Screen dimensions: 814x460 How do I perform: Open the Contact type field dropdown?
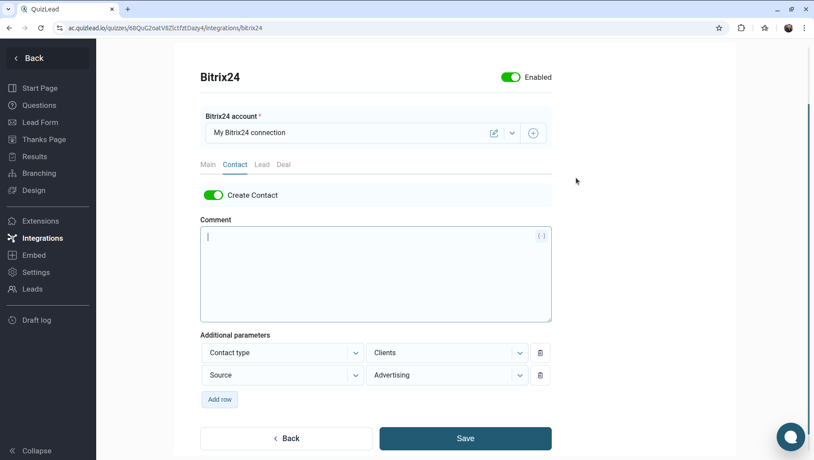[x=355, y=353]
